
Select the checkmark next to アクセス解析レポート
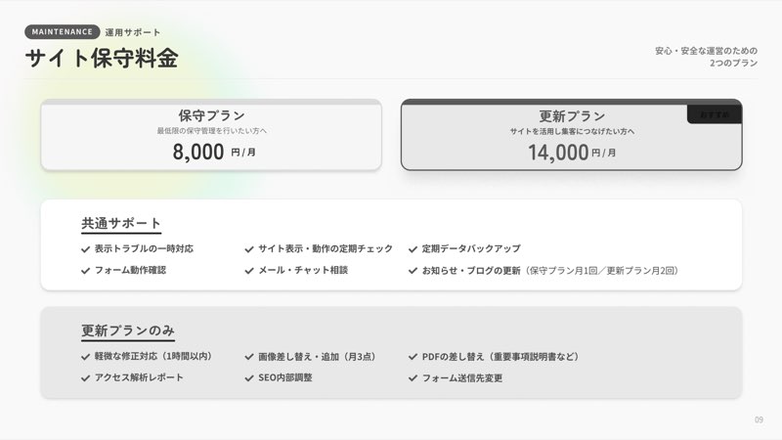click(86, 378)
